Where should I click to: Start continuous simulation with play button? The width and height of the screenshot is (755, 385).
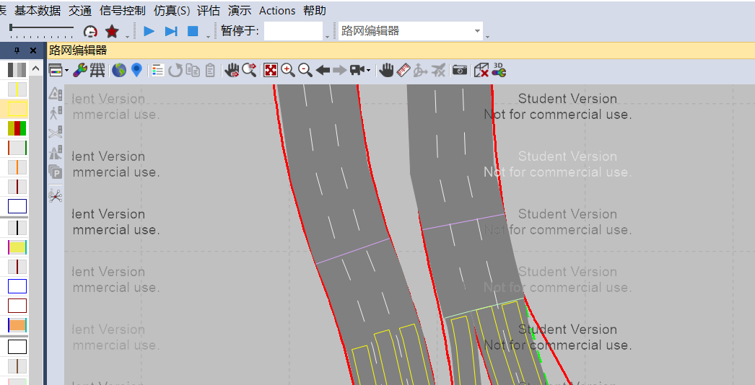point(149,31)
